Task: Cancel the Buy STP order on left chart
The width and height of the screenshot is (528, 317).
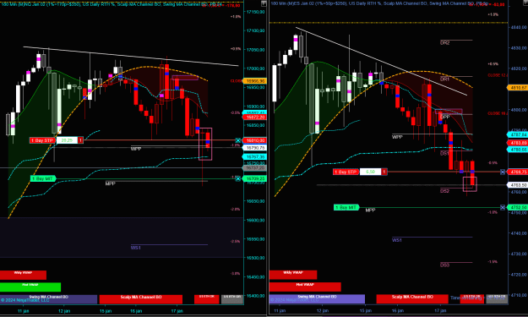Action: [x=237, y=140]
